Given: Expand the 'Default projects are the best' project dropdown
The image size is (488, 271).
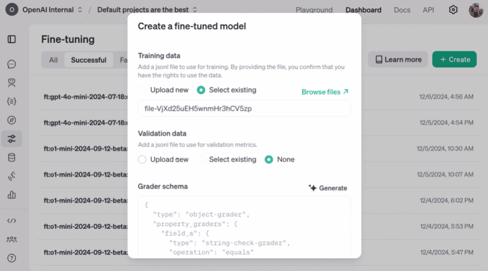Looking at the screenshot, I should click(x=147, y=10).
